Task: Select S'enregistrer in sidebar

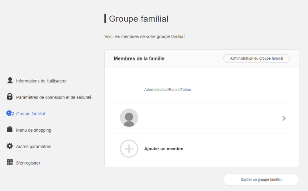Action: (28, 163)
